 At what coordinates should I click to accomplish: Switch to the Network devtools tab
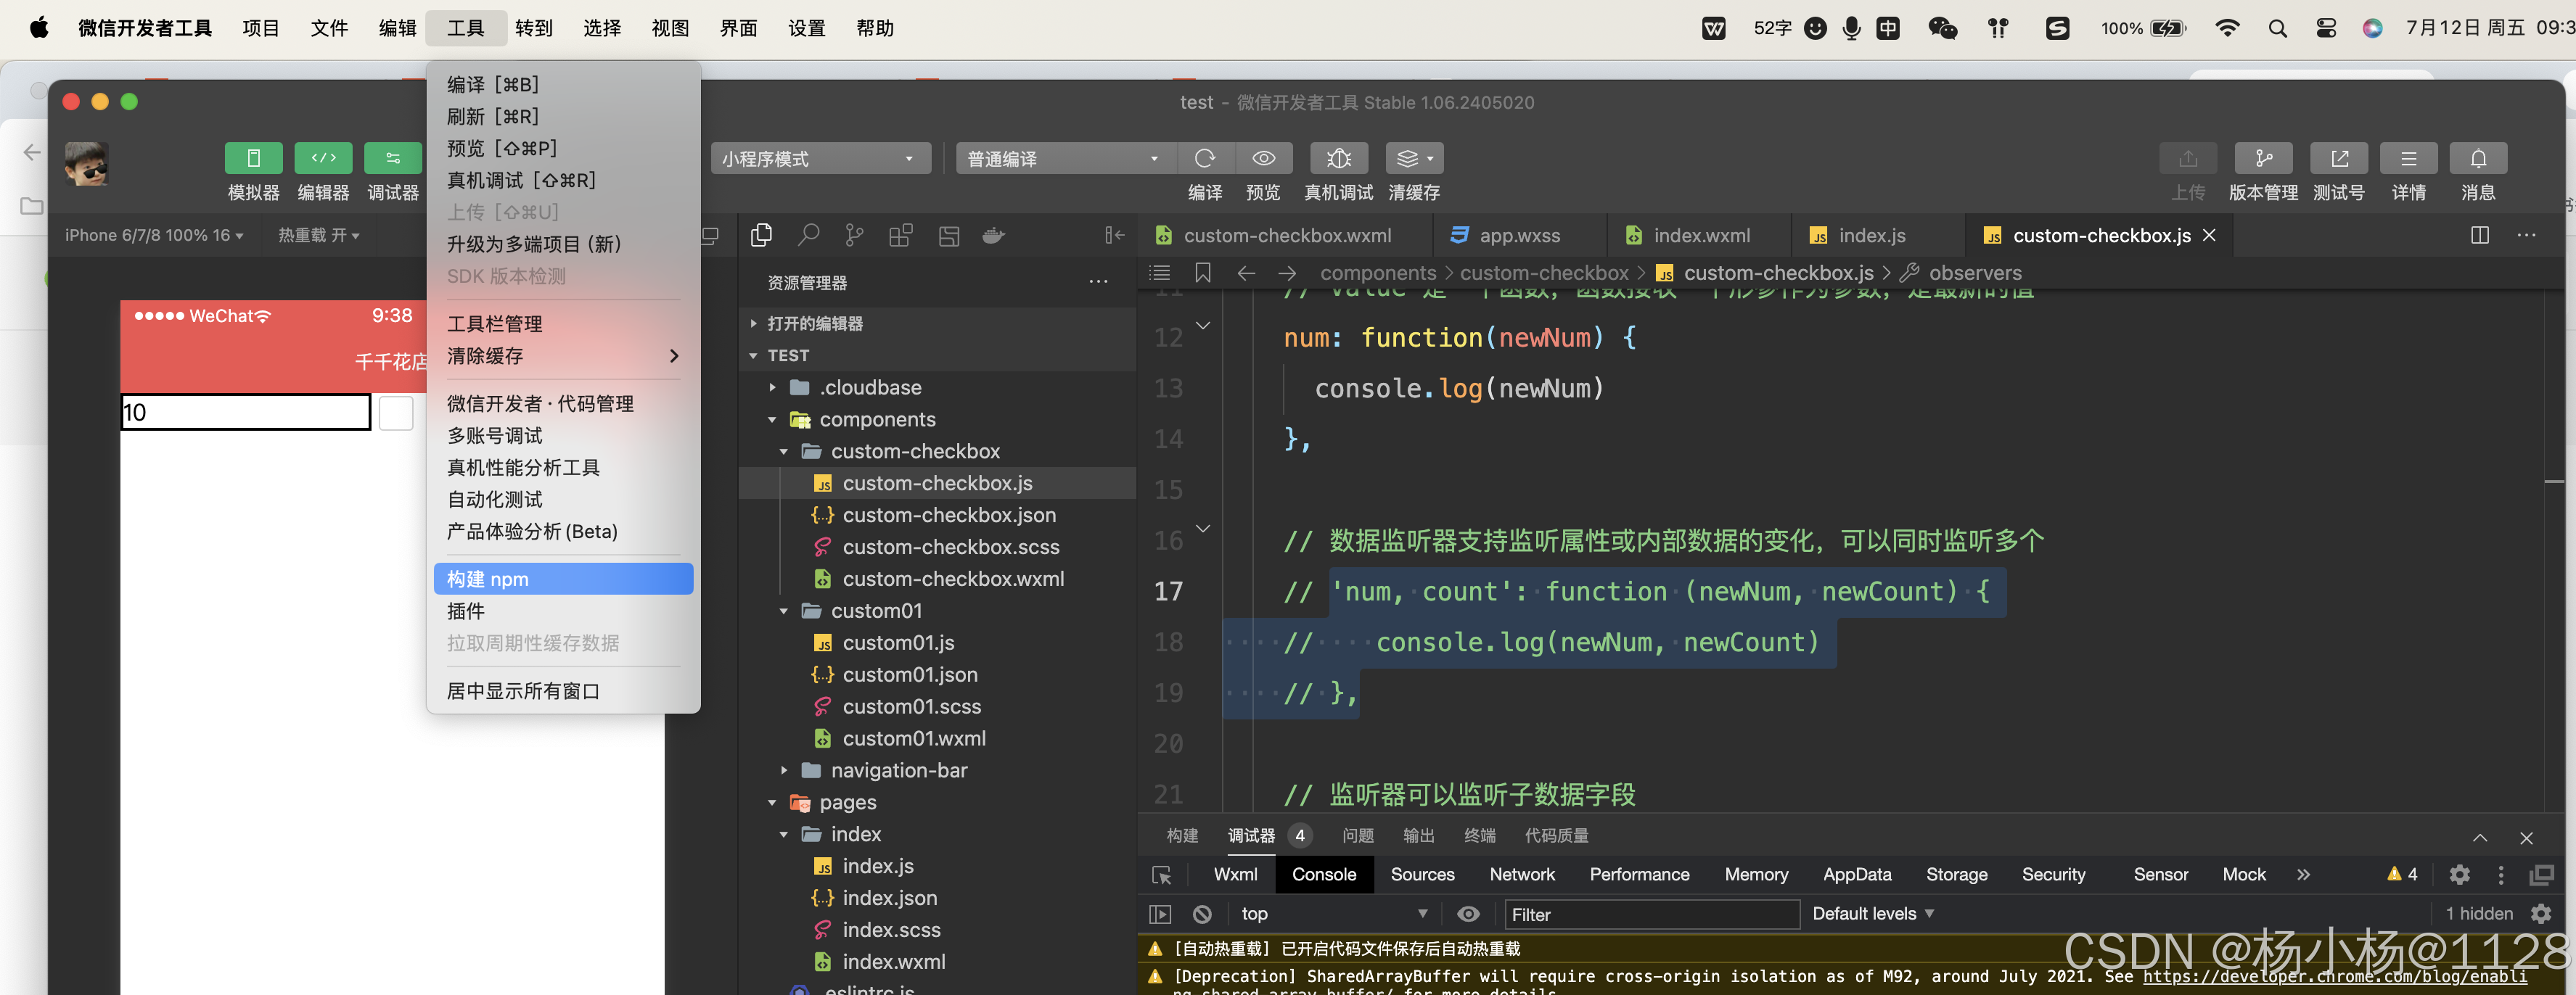[1521, 875]
